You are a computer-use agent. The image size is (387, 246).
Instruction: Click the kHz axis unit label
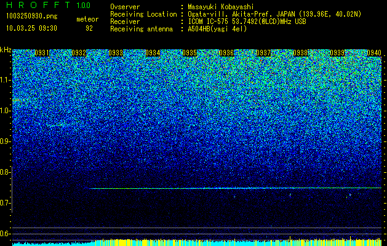pos(6,50)
